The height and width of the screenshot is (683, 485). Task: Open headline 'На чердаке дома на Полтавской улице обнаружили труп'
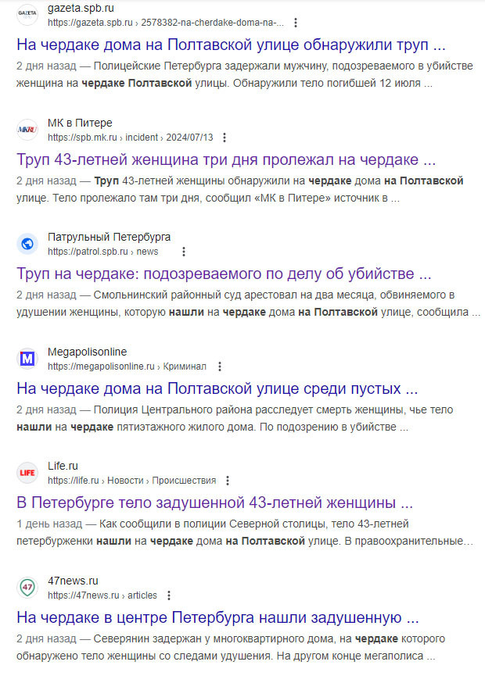[231, 45]
